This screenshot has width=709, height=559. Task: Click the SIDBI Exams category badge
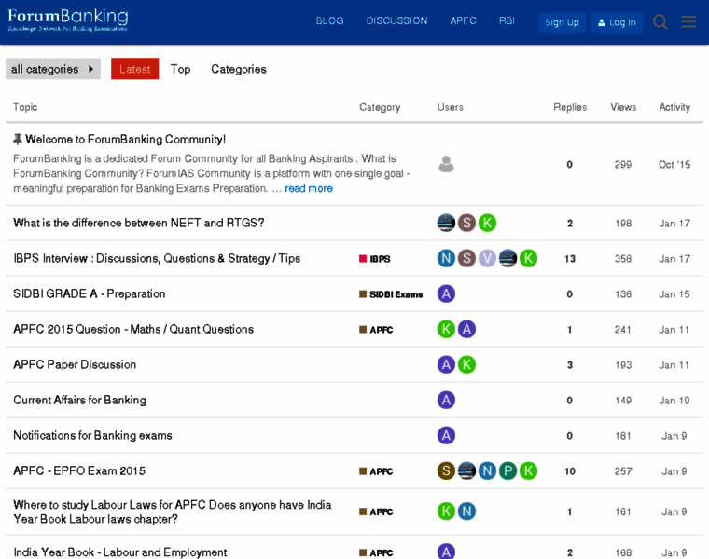click(391, 294)
